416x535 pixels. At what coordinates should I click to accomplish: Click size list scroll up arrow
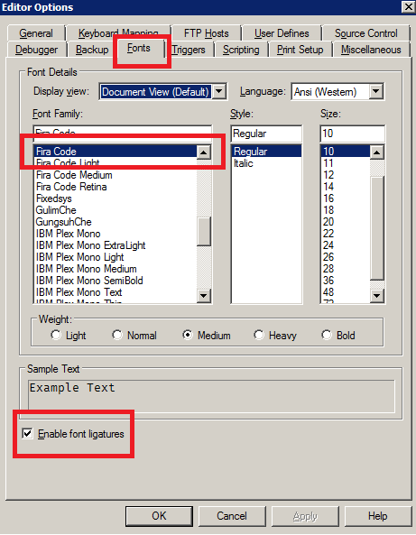377,152
